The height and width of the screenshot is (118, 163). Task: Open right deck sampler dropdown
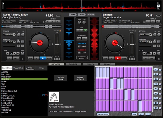click(151, 42)
